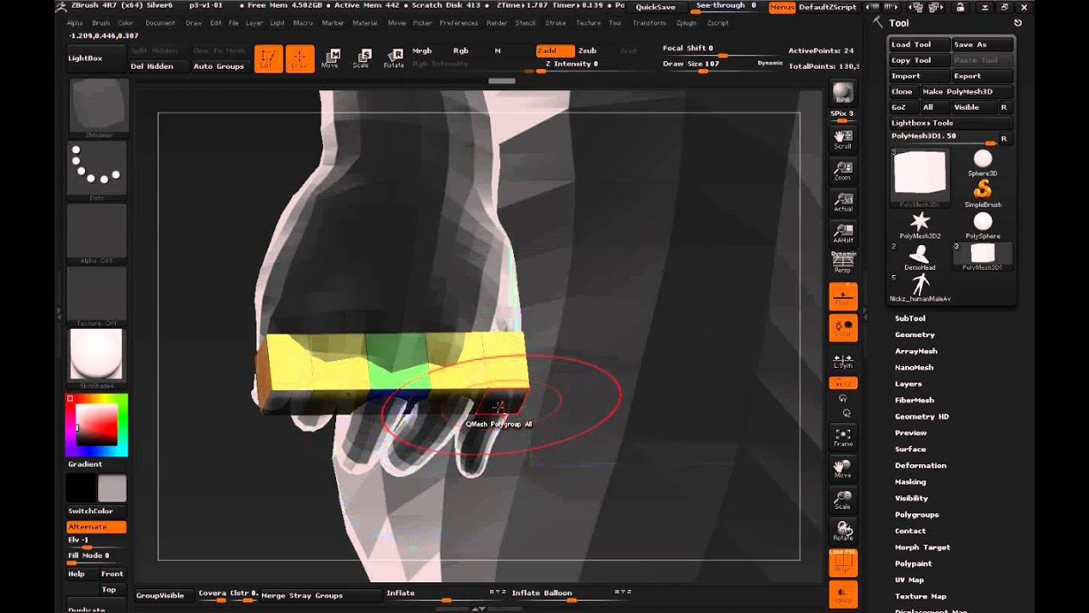Select the PolySphere tool
1089x613 pixels.
983,226
